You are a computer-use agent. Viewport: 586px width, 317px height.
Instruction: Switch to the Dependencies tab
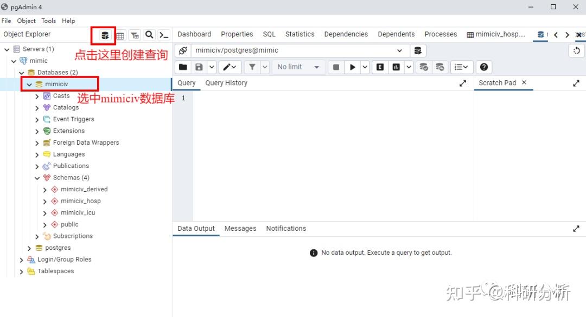click(346, 34)
